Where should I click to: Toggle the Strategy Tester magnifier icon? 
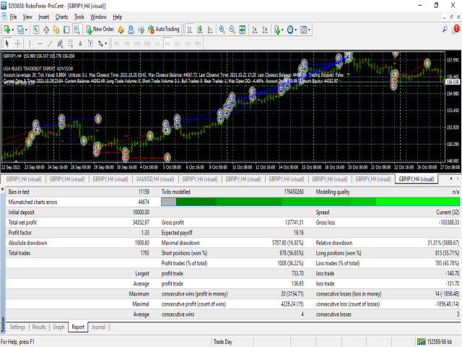(77, 30)
